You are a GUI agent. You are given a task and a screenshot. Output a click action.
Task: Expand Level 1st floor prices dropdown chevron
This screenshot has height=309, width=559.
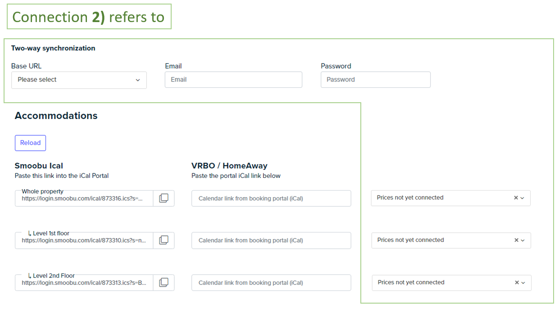pos(523,240)
